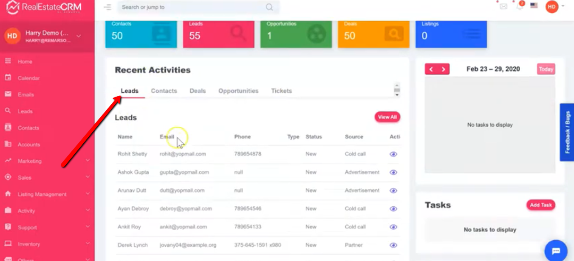The width and height of the screenshot is (574, 261).
Task: Open Calendar from the sidebar
Action: (x=28, y=78)
